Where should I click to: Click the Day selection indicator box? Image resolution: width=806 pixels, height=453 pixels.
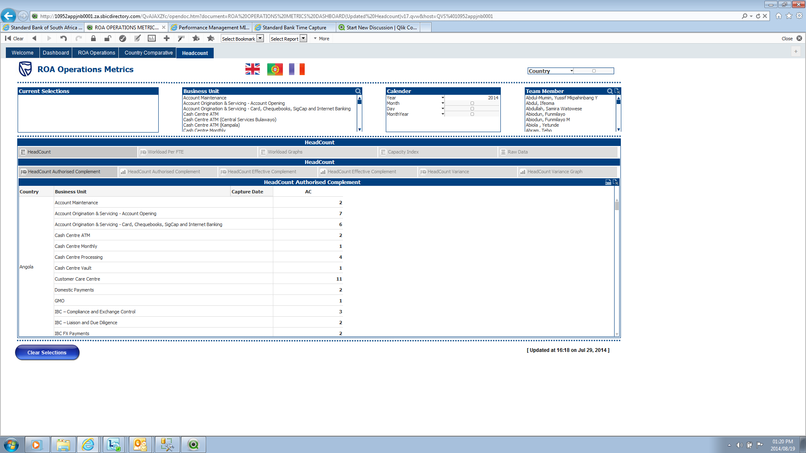[x=472, y=109]
